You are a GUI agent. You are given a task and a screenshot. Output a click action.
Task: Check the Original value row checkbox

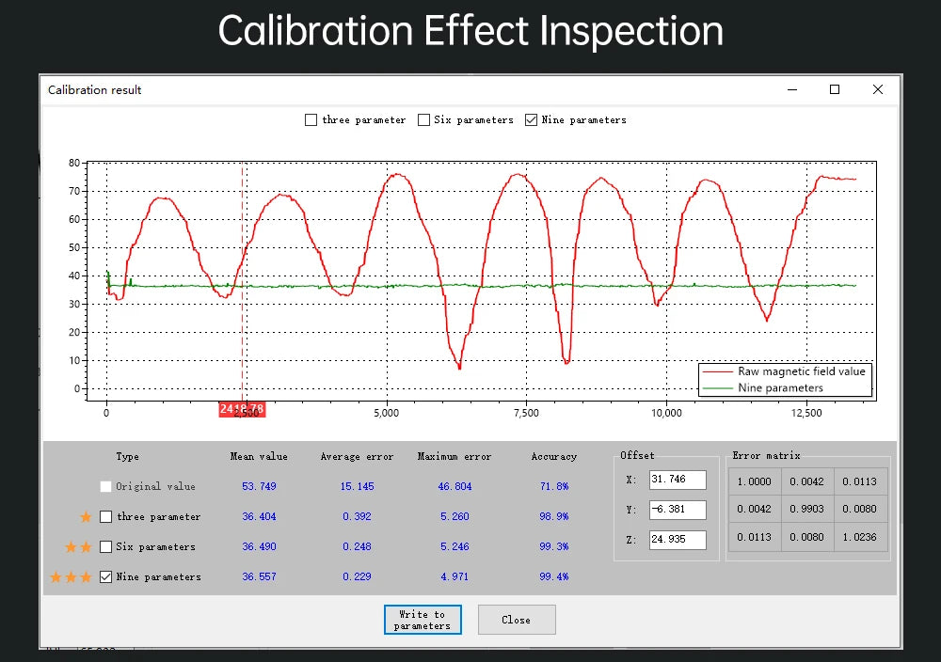pos(105,486)
